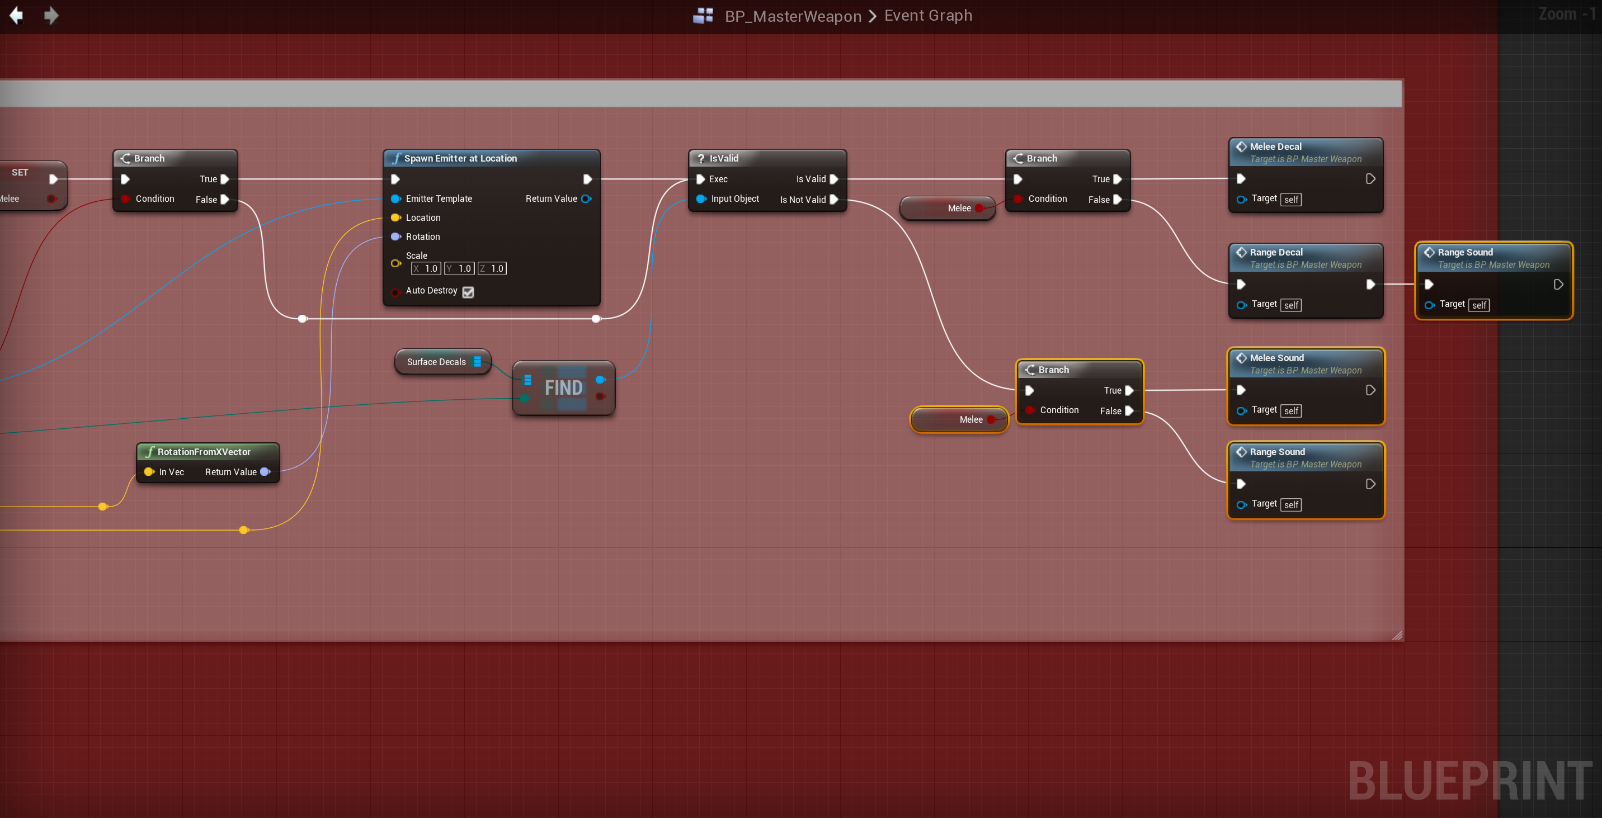Click the forward navigation arrow
Screen dimensions: 1602x818
[51, 15]
